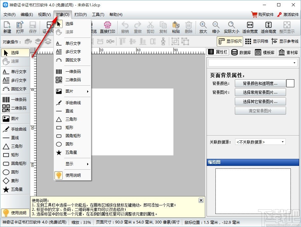
Task: Click 购买软件 link at top right
Action: 262,15
